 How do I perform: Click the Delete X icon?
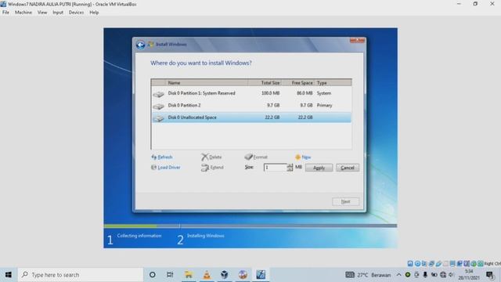(204, 157)
